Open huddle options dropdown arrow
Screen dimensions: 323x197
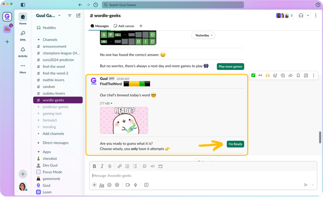(x=308, y=15)
